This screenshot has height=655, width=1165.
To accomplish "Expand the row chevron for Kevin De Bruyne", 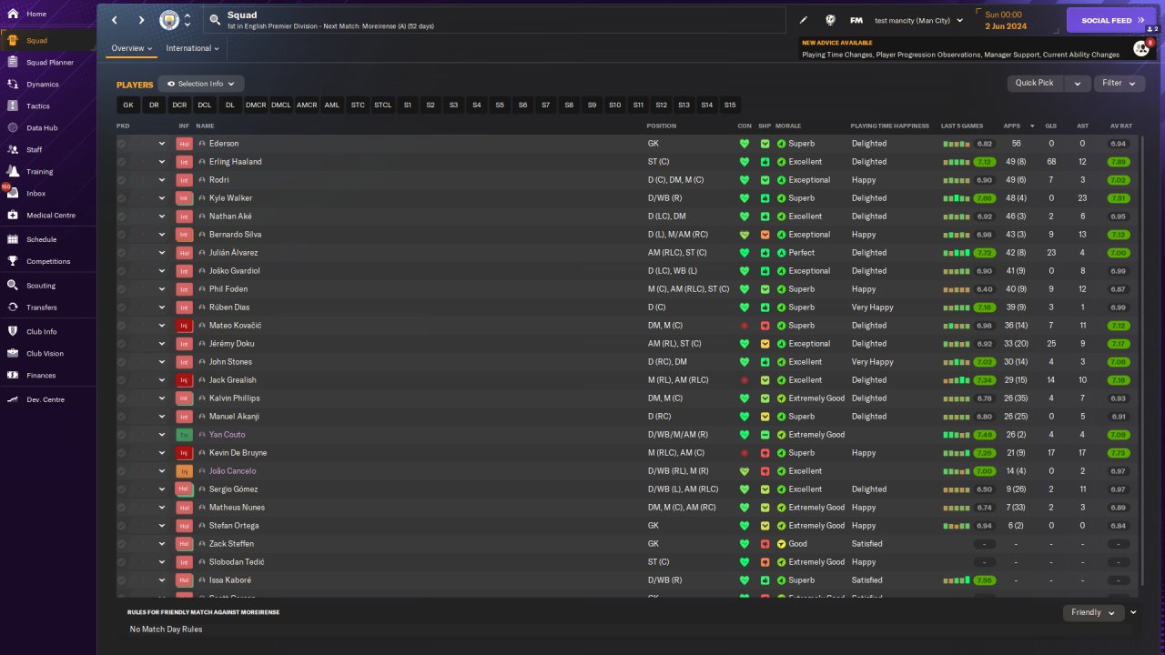I will (162, 453).
